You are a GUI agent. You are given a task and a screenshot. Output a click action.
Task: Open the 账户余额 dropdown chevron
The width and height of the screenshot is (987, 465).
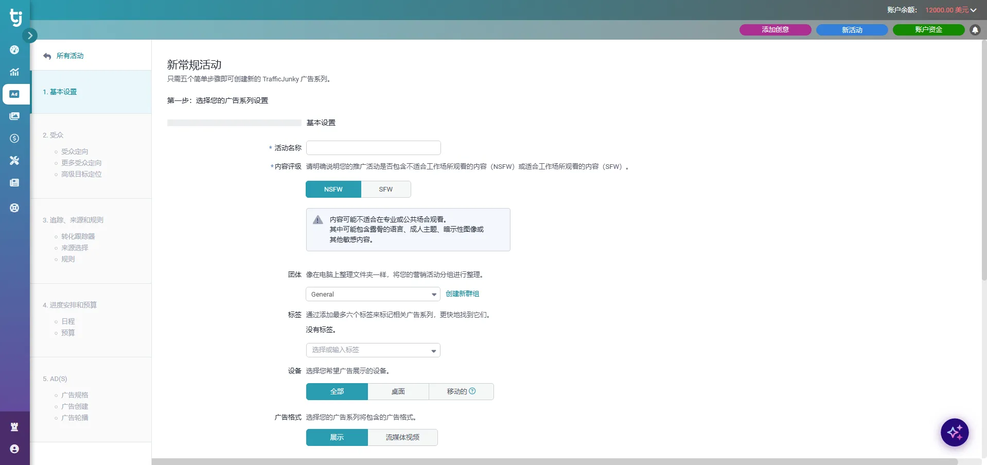tap(973, 10)
